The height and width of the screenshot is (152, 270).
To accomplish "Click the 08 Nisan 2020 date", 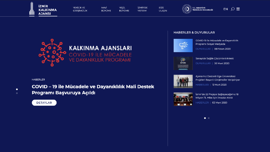I will coord(222,49).
